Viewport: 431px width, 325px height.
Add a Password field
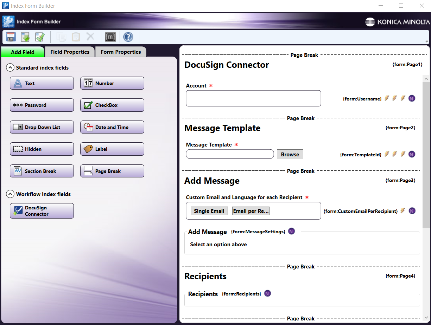pyautogui.click(x=42, y=105)
